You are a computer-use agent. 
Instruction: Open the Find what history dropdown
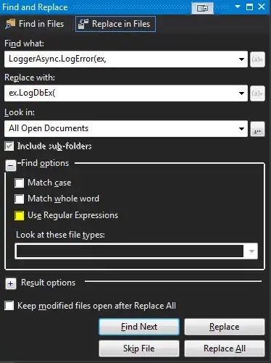point(241,59)
